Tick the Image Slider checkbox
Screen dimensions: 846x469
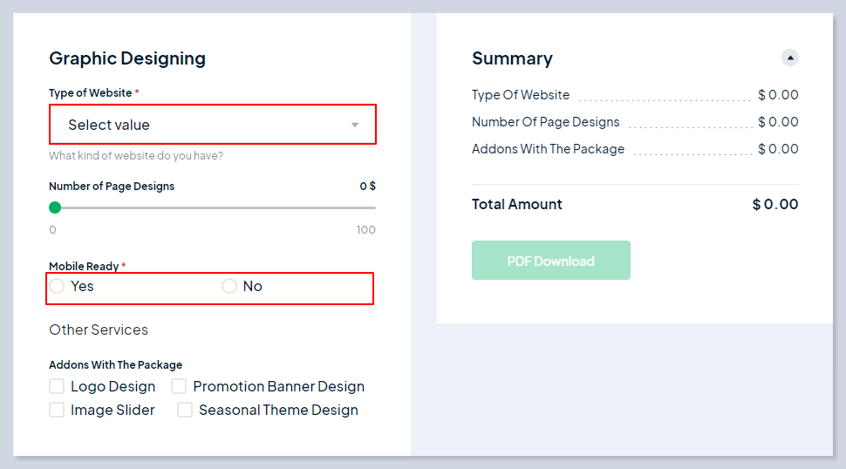click(57, 410)
